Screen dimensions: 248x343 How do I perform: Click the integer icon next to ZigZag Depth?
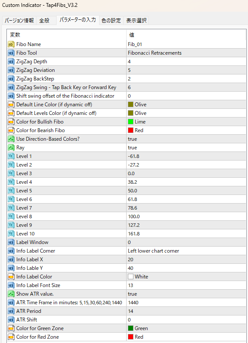tap(11, 62)
